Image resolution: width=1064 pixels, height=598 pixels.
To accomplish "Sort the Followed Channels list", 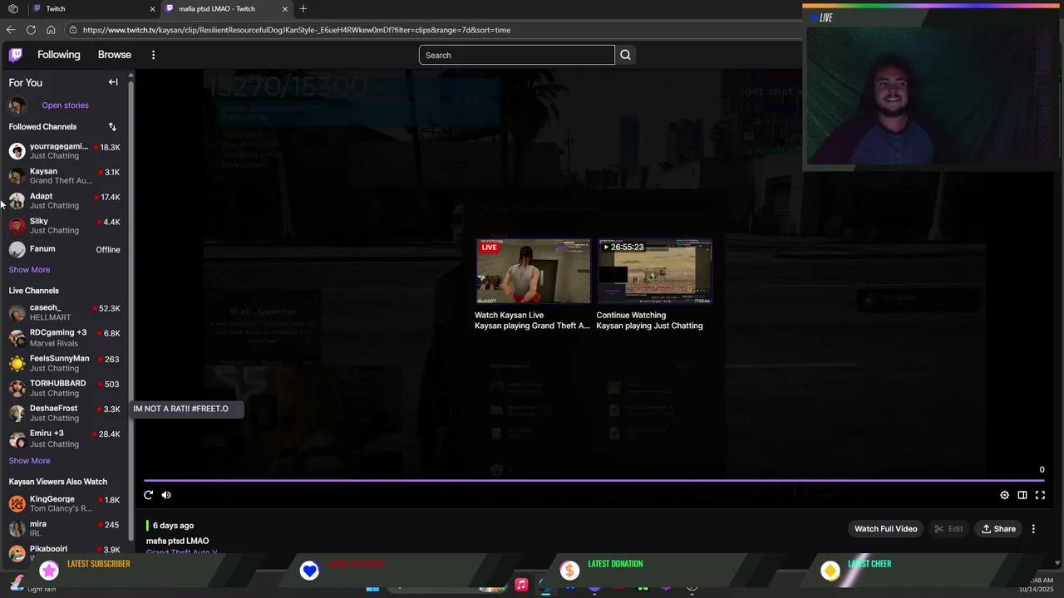I will (112, 127).
